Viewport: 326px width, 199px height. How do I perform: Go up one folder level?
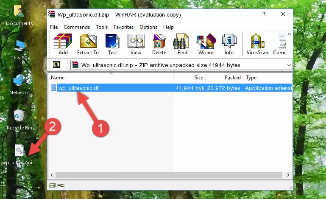pos(56,65)
